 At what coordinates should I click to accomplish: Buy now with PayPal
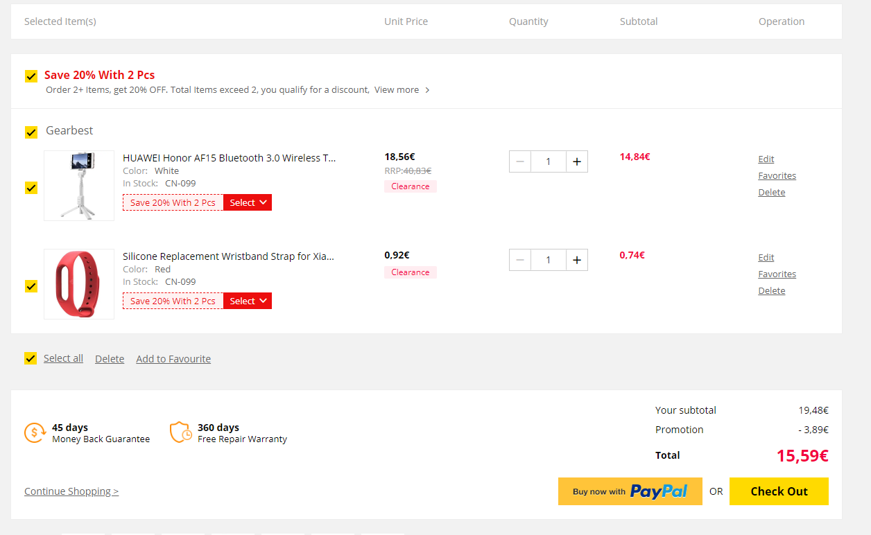[630, 491]
